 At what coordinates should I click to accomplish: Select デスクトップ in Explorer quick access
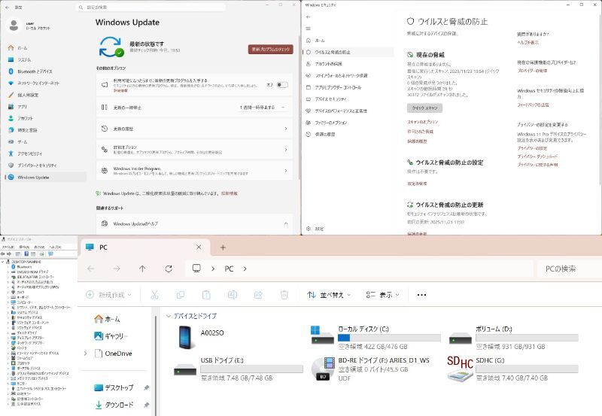coord(114,387)
